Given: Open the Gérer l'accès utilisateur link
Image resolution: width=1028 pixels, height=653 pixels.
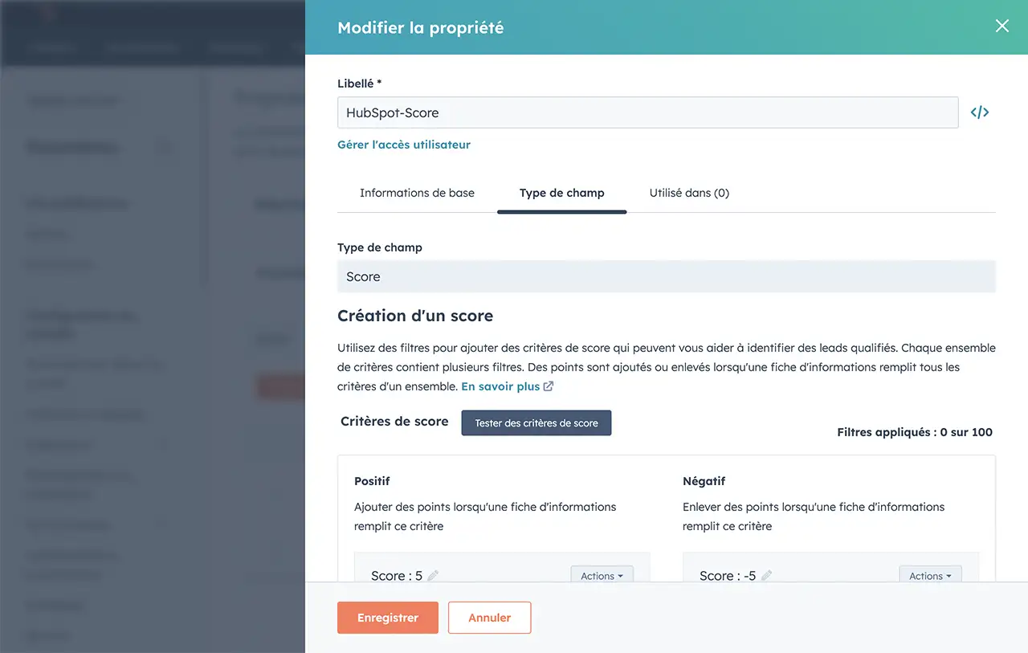Looking at the screenshot, I should [403, 145].
